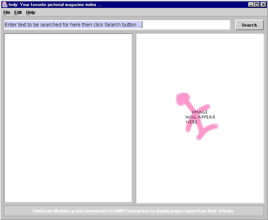Screen dimensions: 268x220
Task: Open the Edit menu
Action: [x=18, y=13]
